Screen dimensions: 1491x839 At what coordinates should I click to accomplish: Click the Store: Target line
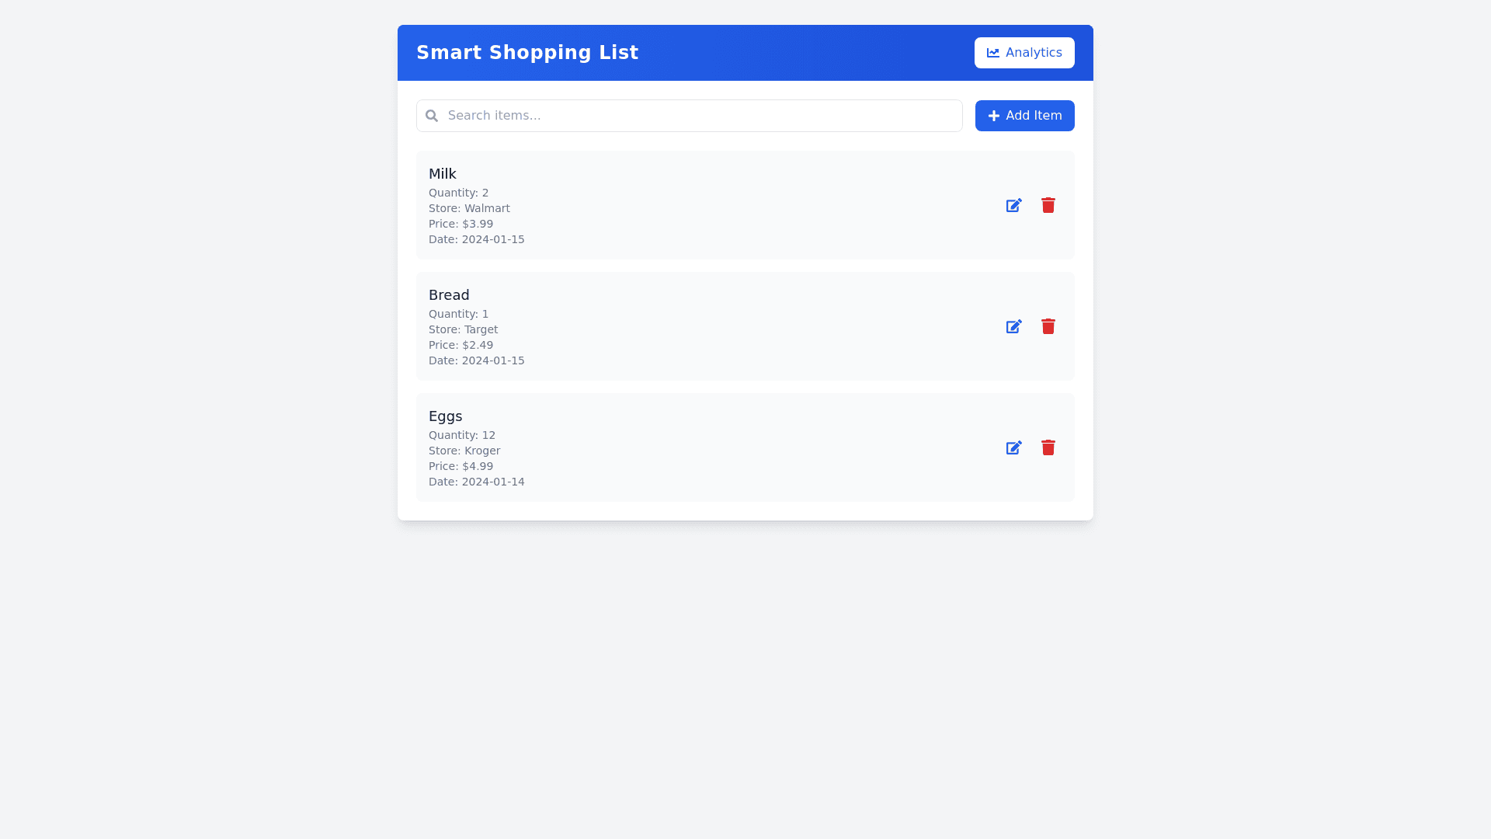pos(463,329)
